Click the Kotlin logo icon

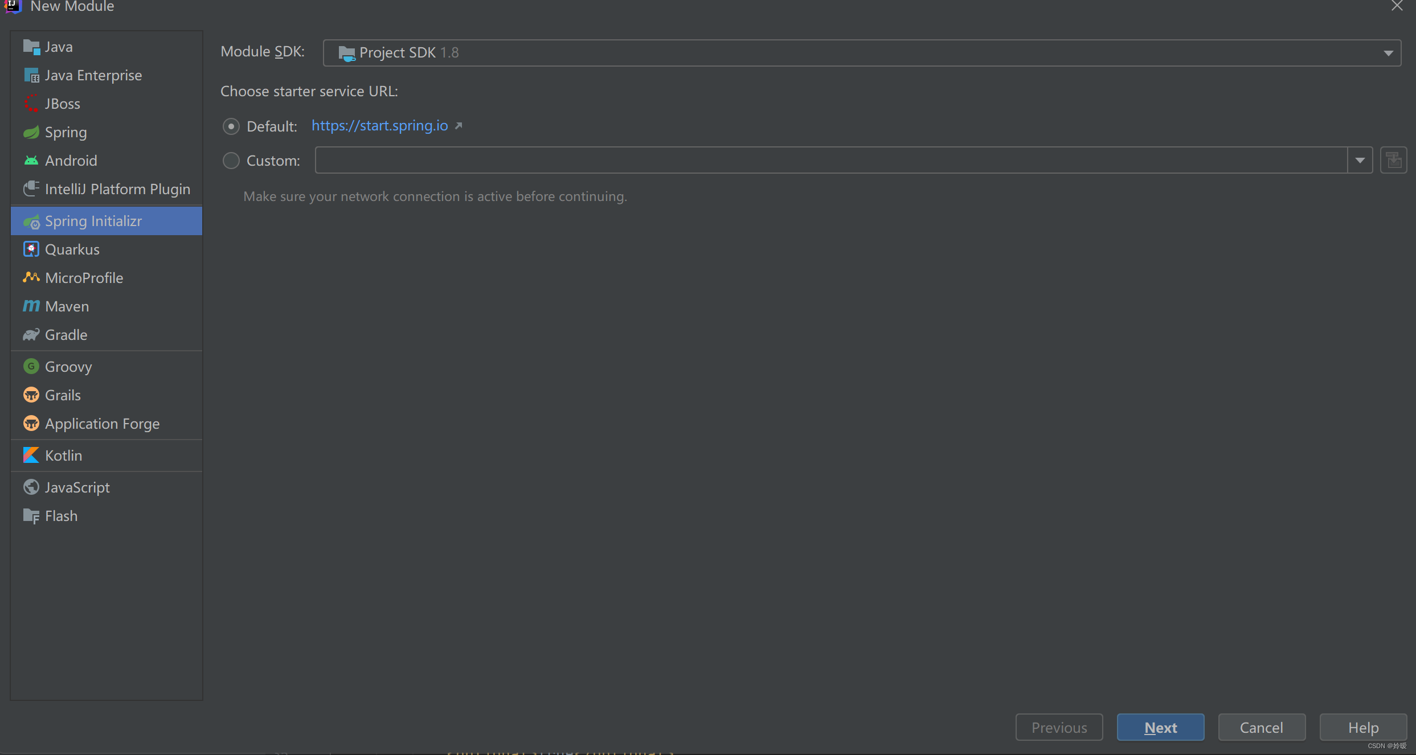pos(31,456)
